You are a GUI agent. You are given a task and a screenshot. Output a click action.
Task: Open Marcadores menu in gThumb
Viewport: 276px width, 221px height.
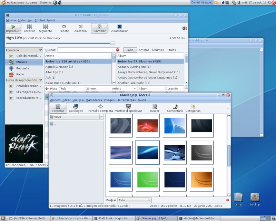tap(93, 100)
